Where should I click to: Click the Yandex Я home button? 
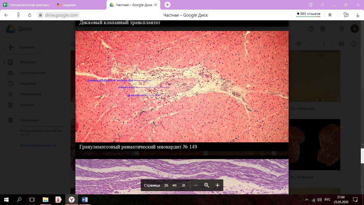tap(18, 15)
